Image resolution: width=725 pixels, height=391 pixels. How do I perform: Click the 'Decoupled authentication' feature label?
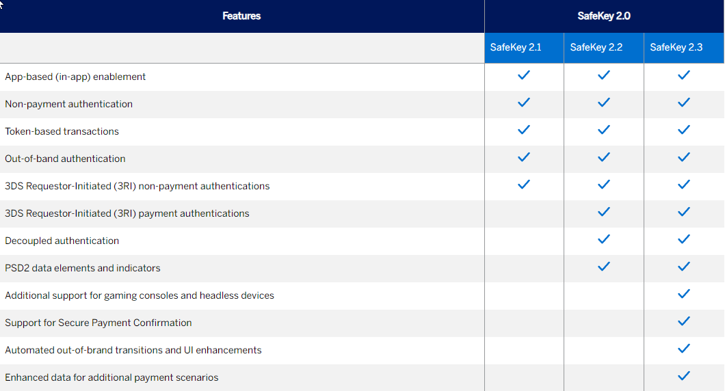pyautogui.click(x=62, y=241)
